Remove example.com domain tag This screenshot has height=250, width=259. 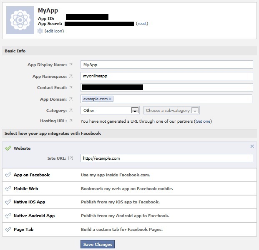click(x=110, y=99)
